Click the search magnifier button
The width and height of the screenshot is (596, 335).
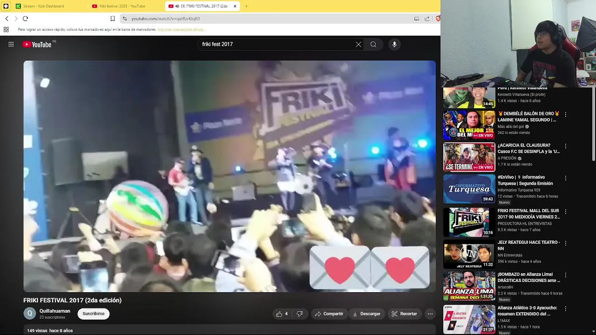[x=373, y=44]
